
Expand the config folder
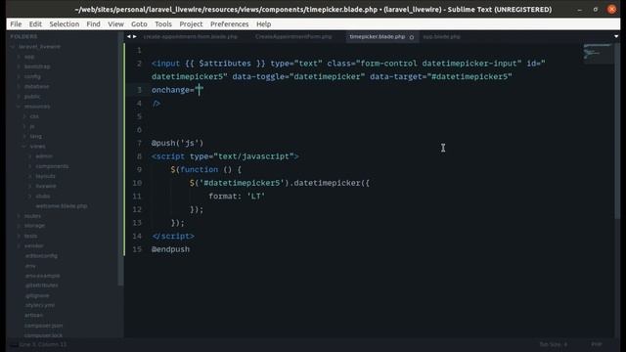click(x=19, y=76)
